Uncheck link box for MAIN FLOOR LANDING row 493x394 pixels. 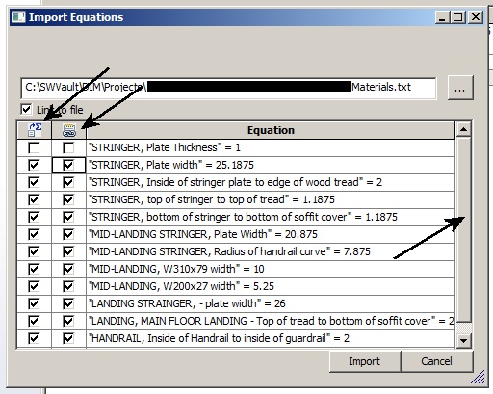[68, 321]
